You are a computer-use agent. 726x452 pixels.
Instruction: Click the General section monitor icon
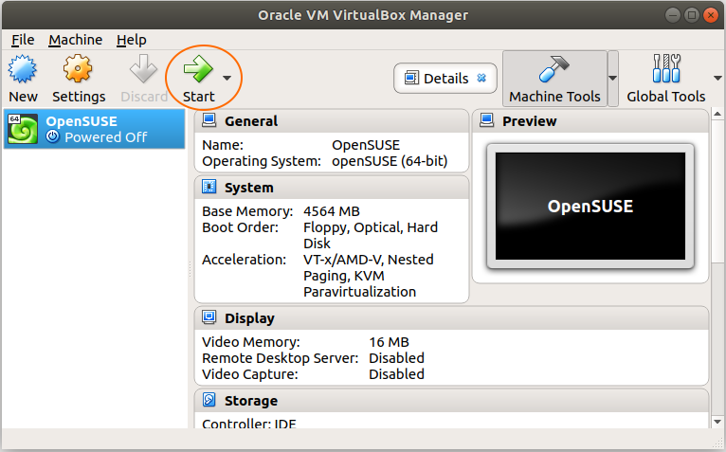point(209,120)
